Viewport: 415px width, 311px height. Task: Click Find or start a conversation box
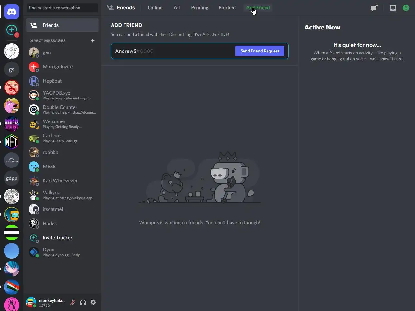tap(62, 8)
